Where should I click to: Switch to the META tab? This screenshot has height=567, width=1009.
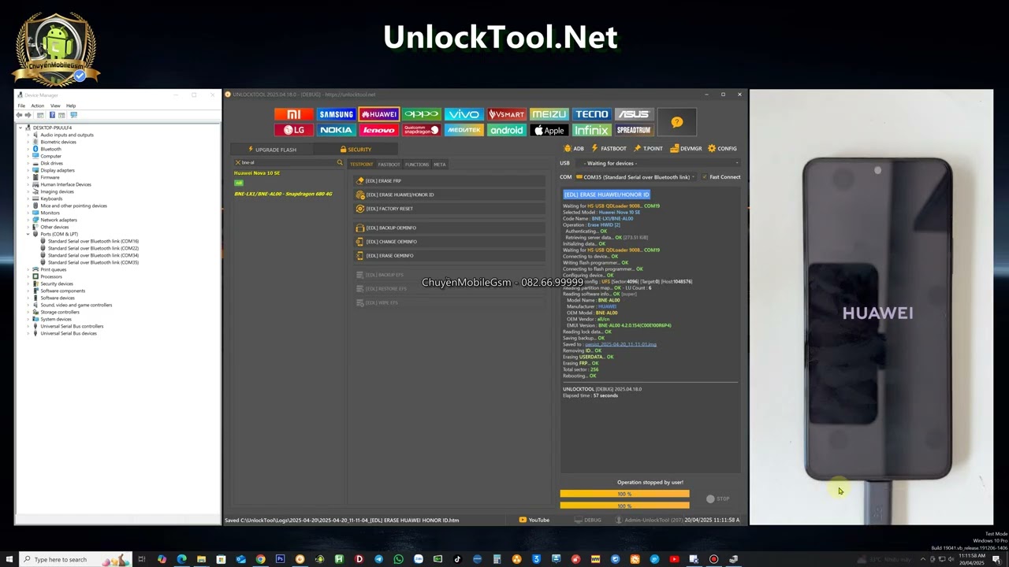440,165
